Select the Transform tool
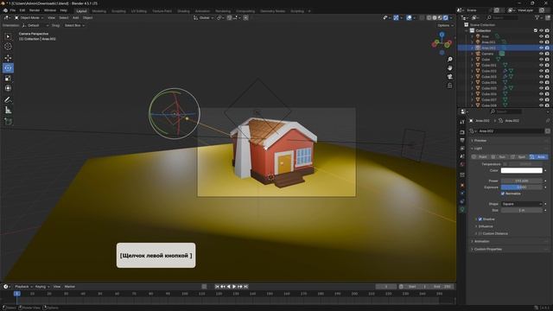The image size is (553, 311). 8,88
